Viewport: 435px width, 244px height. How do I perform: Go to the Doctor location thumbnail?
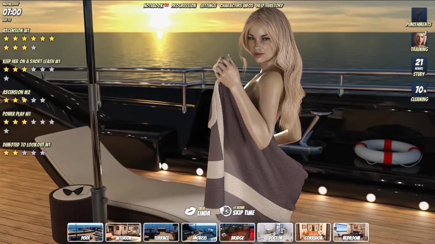(275, 232)
